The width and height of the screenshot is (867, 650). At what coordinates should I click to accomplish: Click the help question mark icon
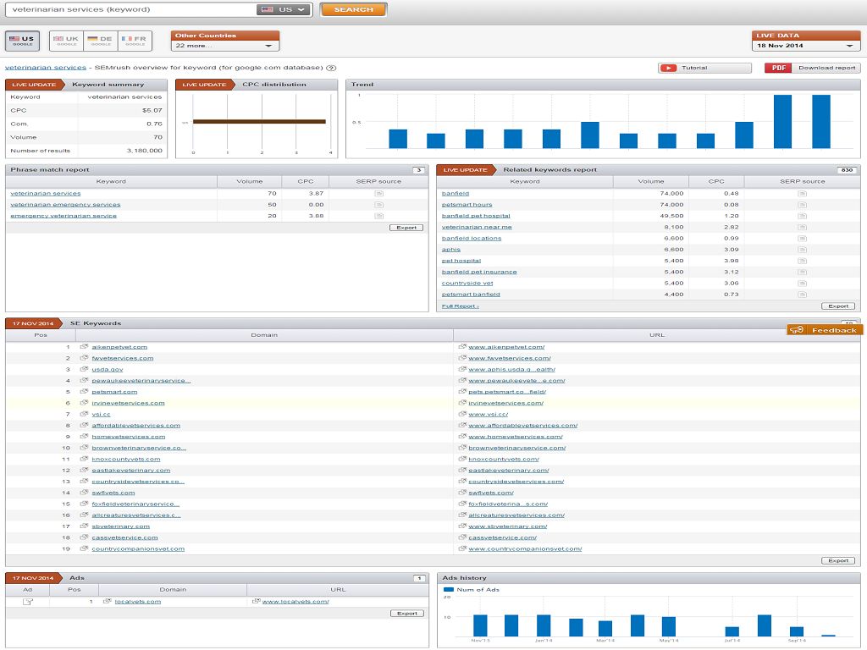point(331,68)
